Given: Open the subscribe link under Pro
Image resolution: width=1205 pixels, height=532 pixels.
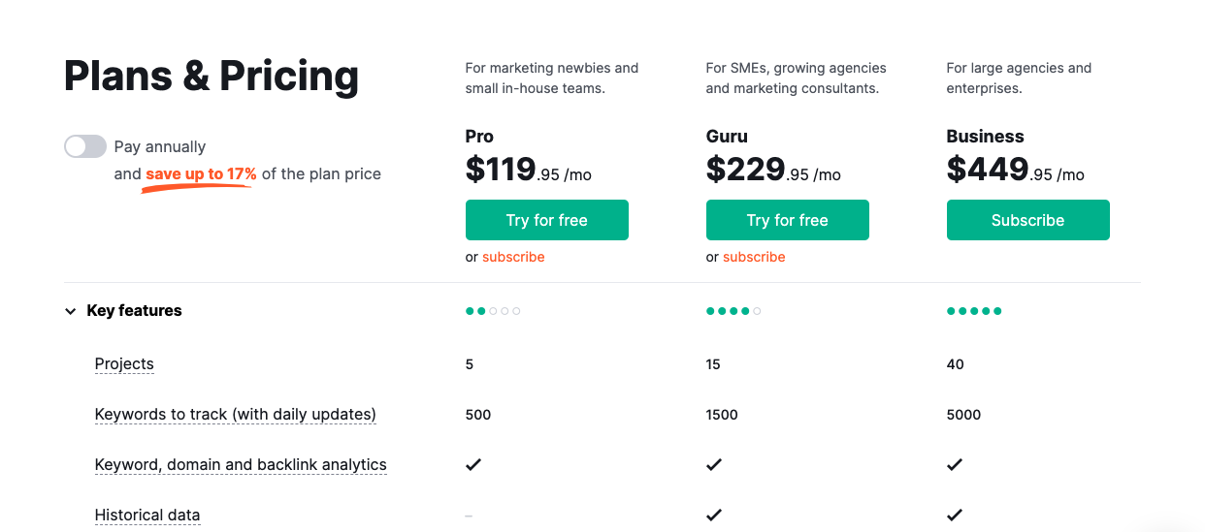Looking at the screenshot, I should [513, 257].
